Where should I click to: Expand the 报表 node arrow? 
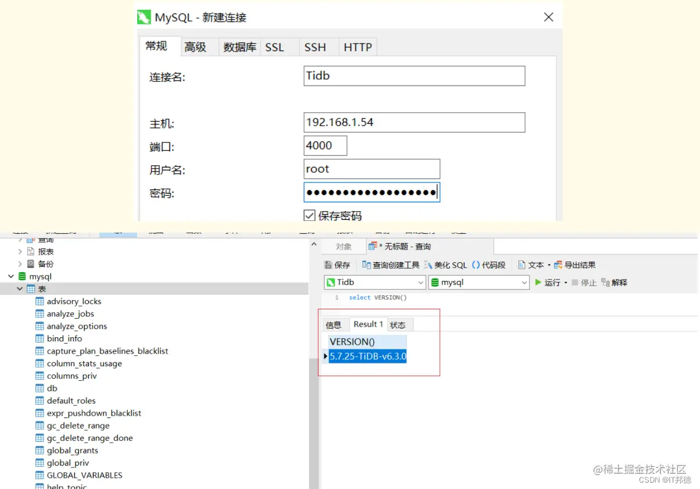20,252
